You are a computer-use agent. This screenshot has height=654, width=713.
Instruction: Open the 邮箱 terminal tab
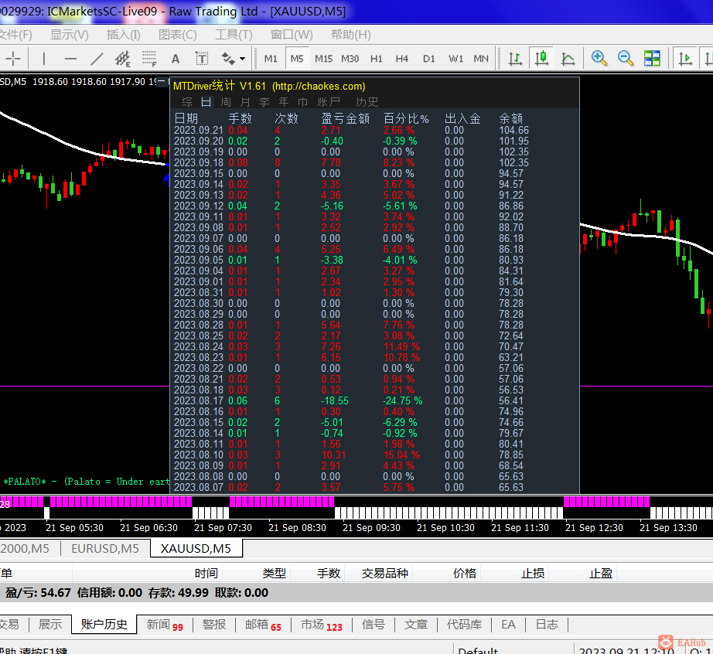(x=263, y=625)
